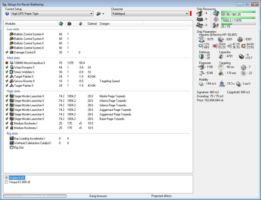Click the hull structure hitpoints icon
The width and height of the screenshot is (261, 200).
(240, 39)
